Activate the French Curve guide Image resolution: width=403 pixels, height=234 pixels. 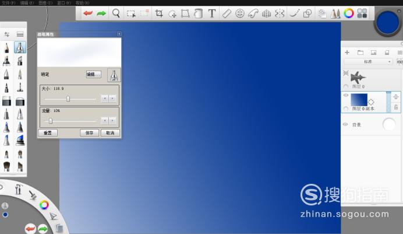click(253, 13)
